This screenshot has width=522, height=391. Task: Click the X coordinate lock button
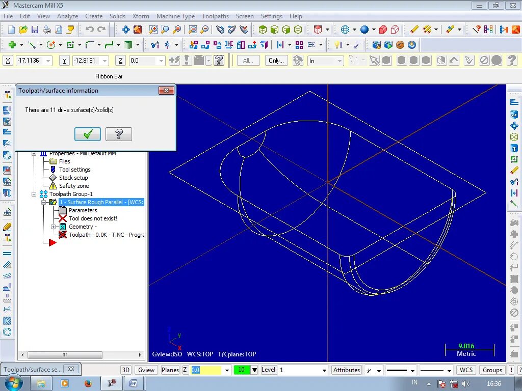click(x=8, y=61)
